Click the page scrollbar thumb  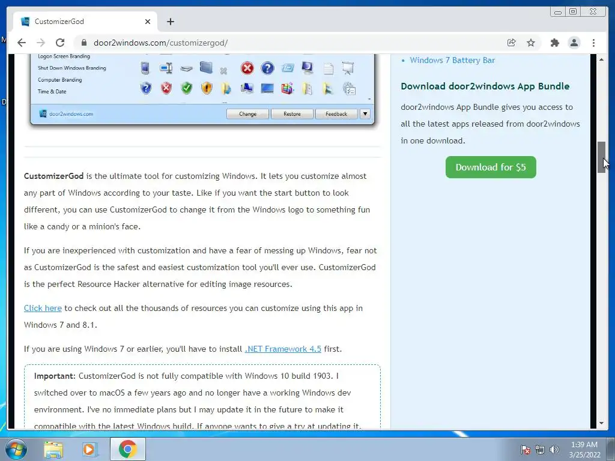[x=601, y=157]
